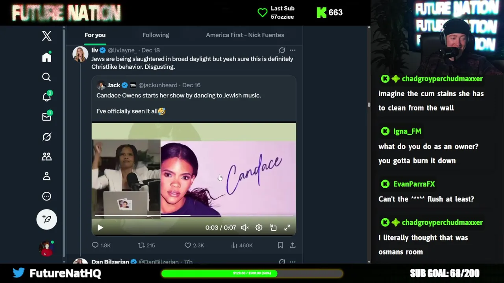504x283 pixels.
Task: Reply to liv's post, 1.8K
Action: pos(101,245)
